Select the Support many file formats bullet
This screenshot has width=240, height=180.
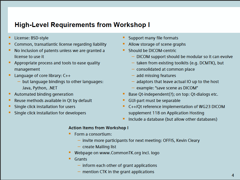pyautogui.click(x=153, y=38)
